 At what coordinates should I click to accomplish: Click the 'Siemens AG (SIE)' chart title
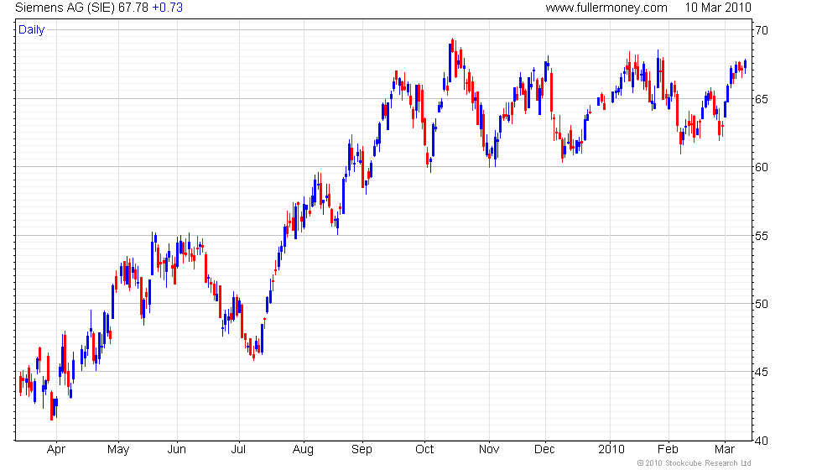65,8
